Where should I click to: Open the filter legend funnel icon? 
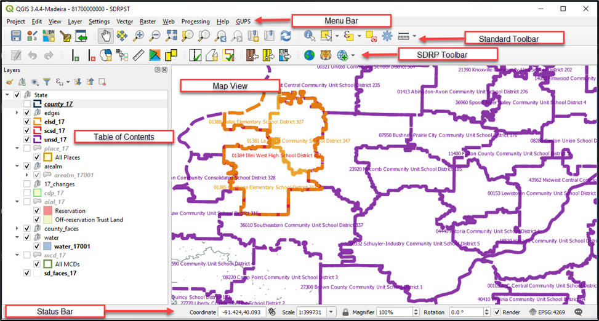(x=46, y=82)
